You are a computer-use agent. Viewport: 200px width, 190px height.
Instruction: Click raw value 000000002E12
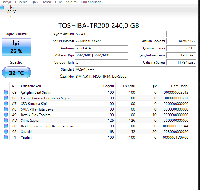[x=176, y=92]
